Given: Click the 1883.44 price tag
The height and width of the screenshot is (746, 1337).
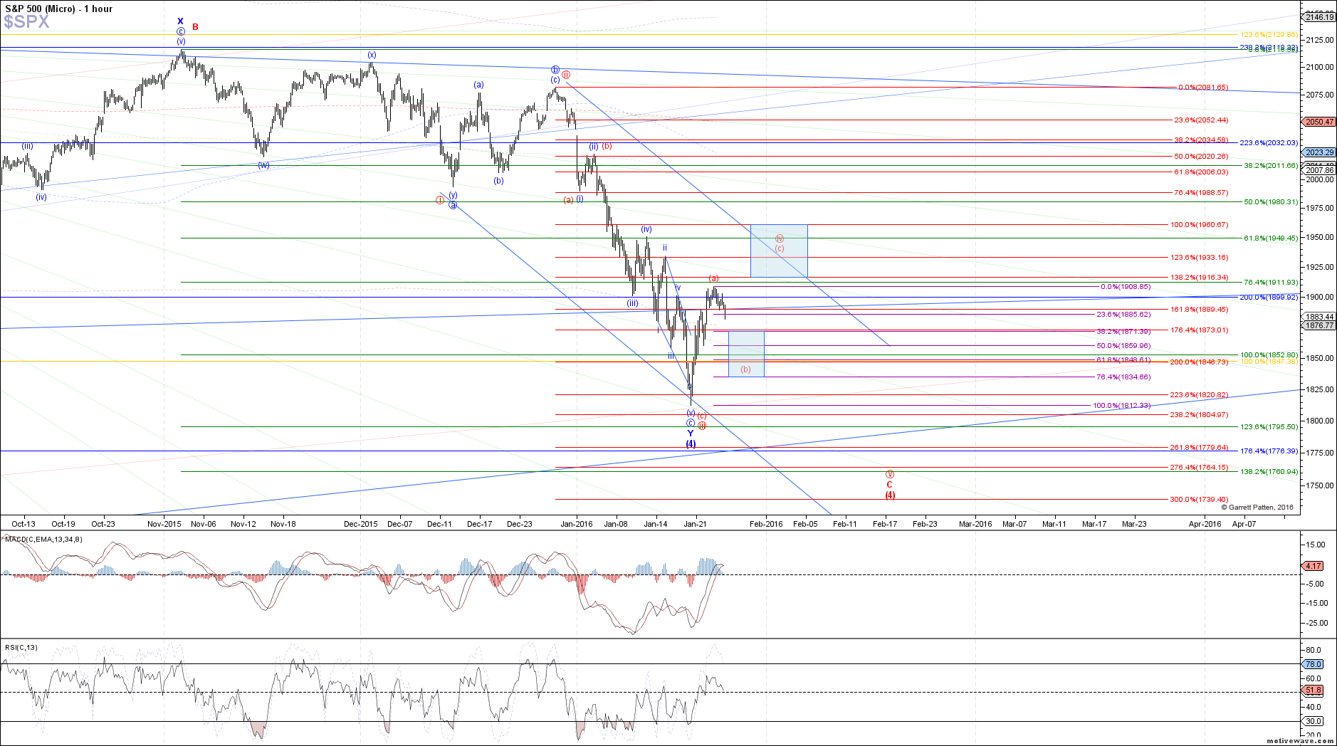Looking at the screenshot, I should click(1319, 317).
